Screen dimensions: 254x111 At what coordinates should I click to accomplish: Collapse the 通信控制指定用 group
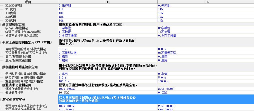pos(1,24)
